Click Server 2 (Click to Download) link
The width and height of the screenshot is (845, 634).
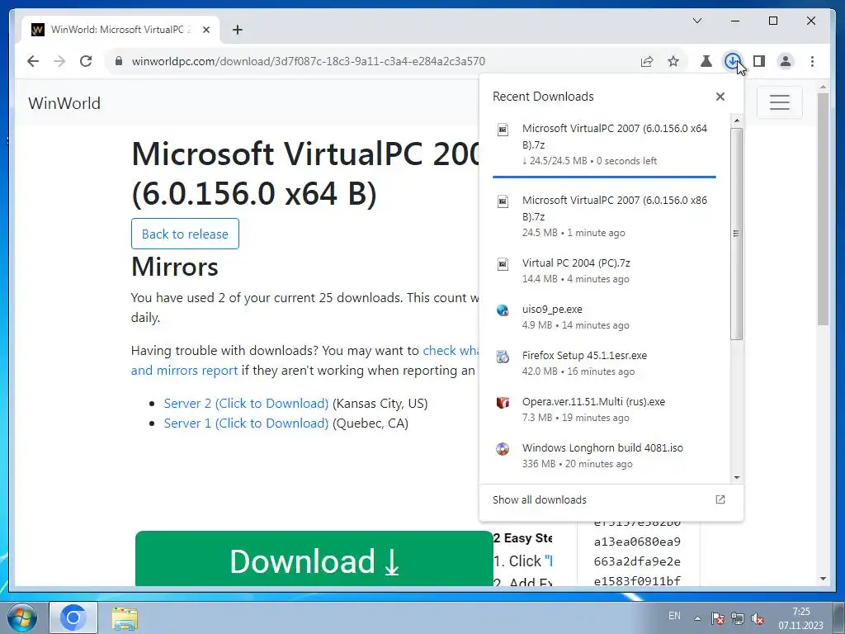246,403
